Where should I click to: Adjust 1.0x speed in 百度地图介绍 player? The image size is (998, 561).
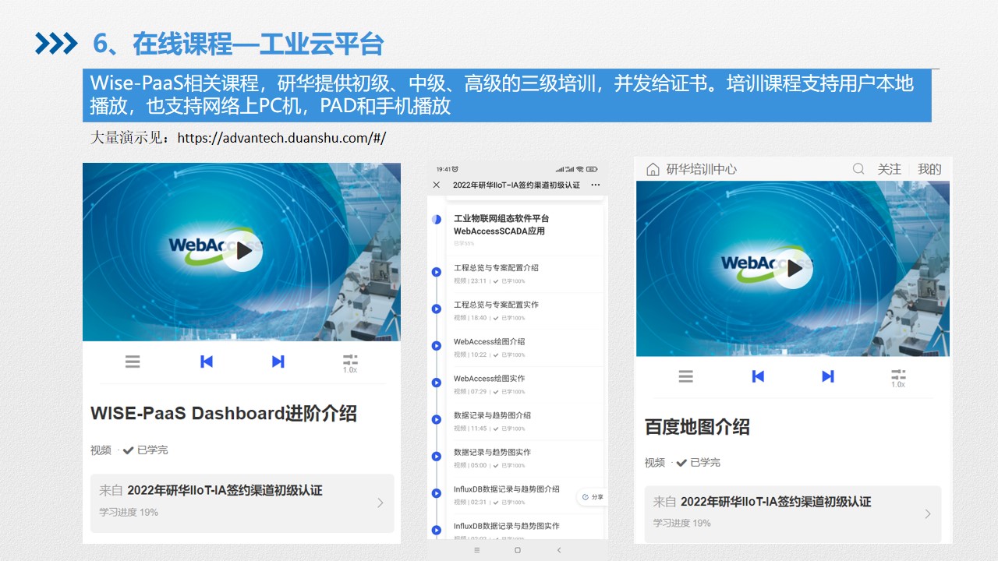(898, 379)
